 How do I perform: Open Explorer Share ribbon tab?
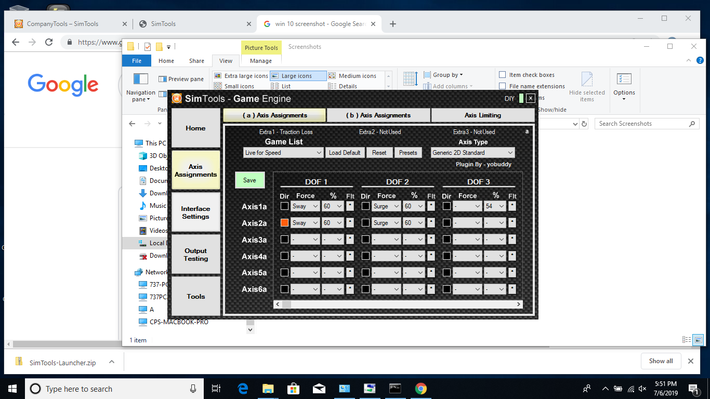point(196,61)
